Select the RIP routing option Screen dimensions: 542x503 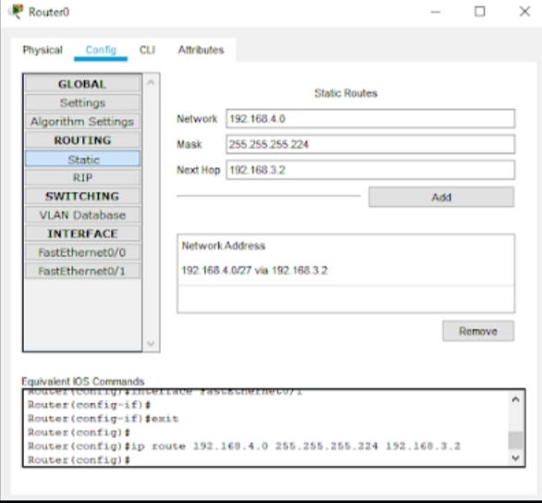click(82, 178)
